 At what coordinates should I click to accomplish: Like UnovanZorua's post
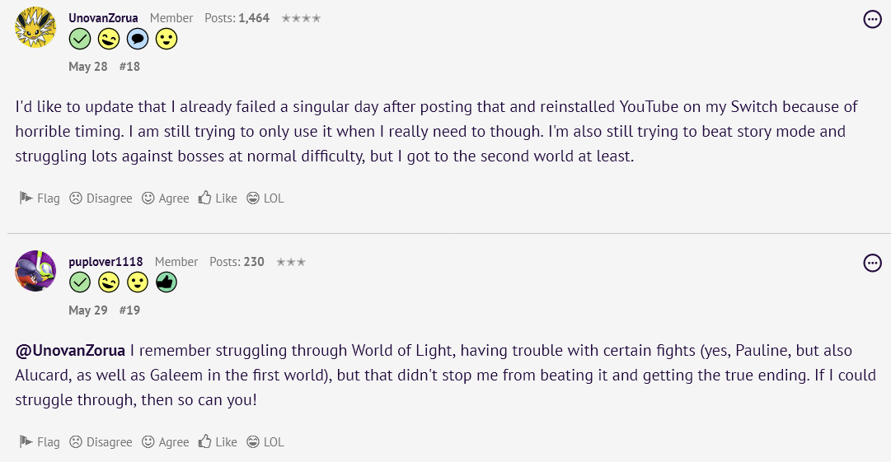218,198
